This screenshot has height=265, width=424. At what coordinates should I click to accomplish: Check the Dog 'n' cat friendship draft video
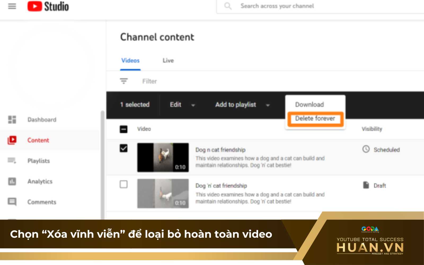[123, 184]
